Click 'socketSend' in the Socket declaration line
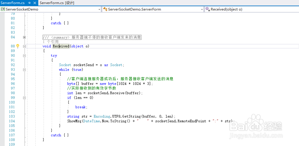 click(84, 65)
